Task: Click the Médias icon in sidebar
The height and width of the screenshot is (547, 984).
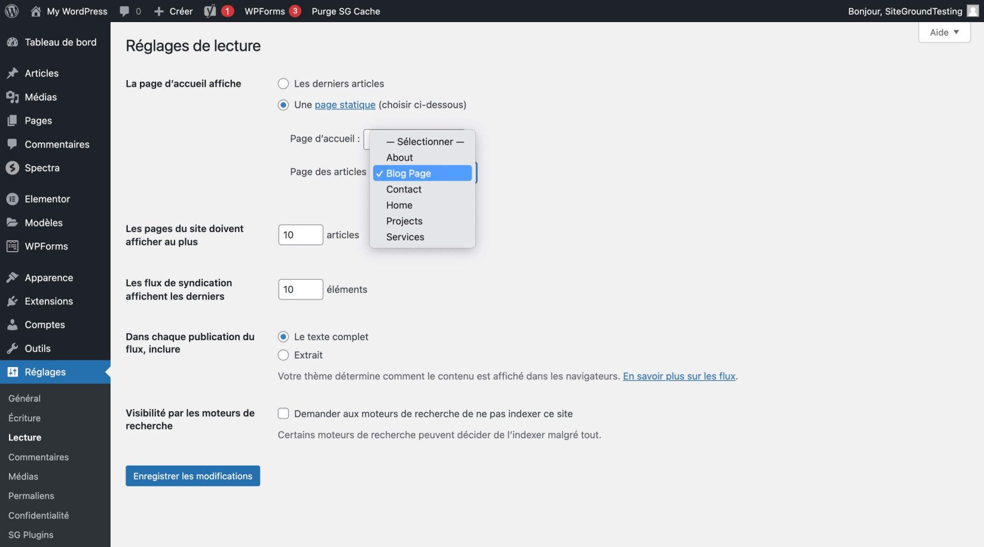Action: click(13, 97)
